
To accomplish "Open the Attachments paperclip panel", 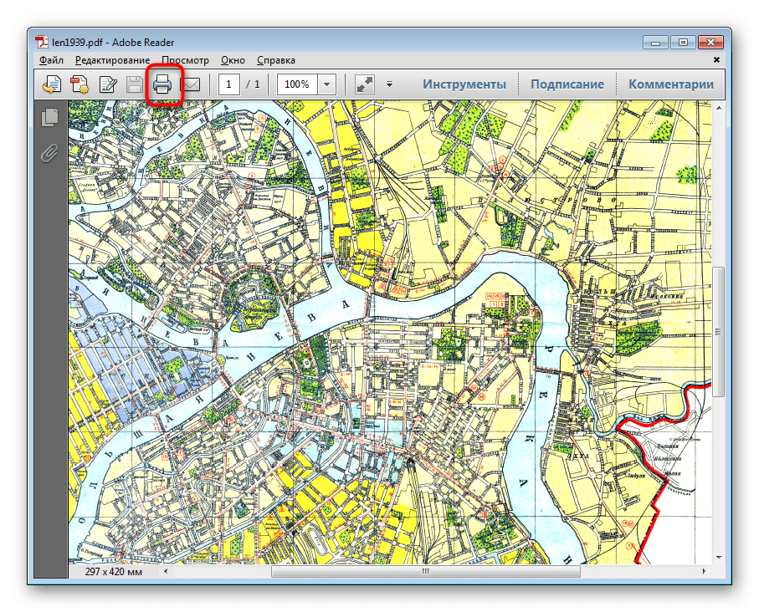I will tap(50, 153).
